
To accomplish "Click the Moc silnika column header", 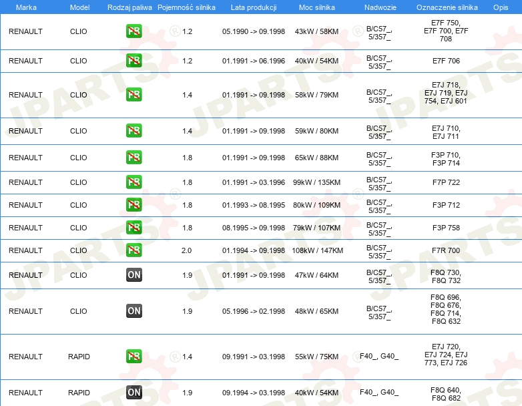I will click(x=317, y=7).
